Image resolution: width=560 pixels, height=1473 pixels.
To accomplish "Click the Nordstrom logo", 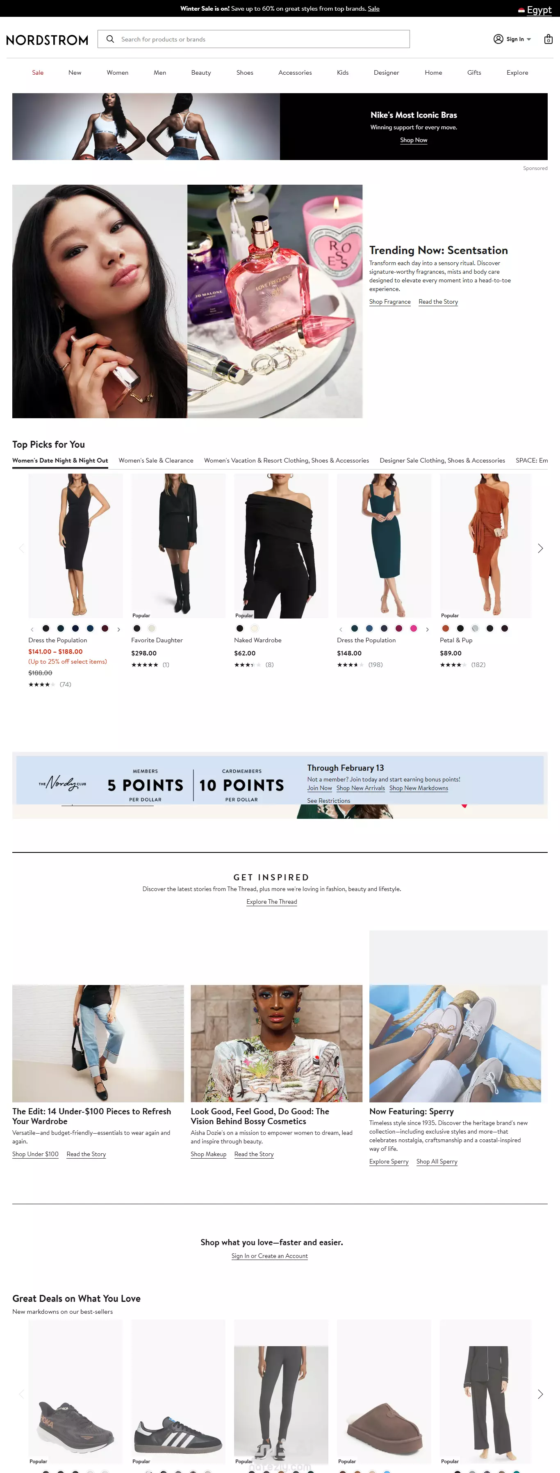I will point(48,40).
